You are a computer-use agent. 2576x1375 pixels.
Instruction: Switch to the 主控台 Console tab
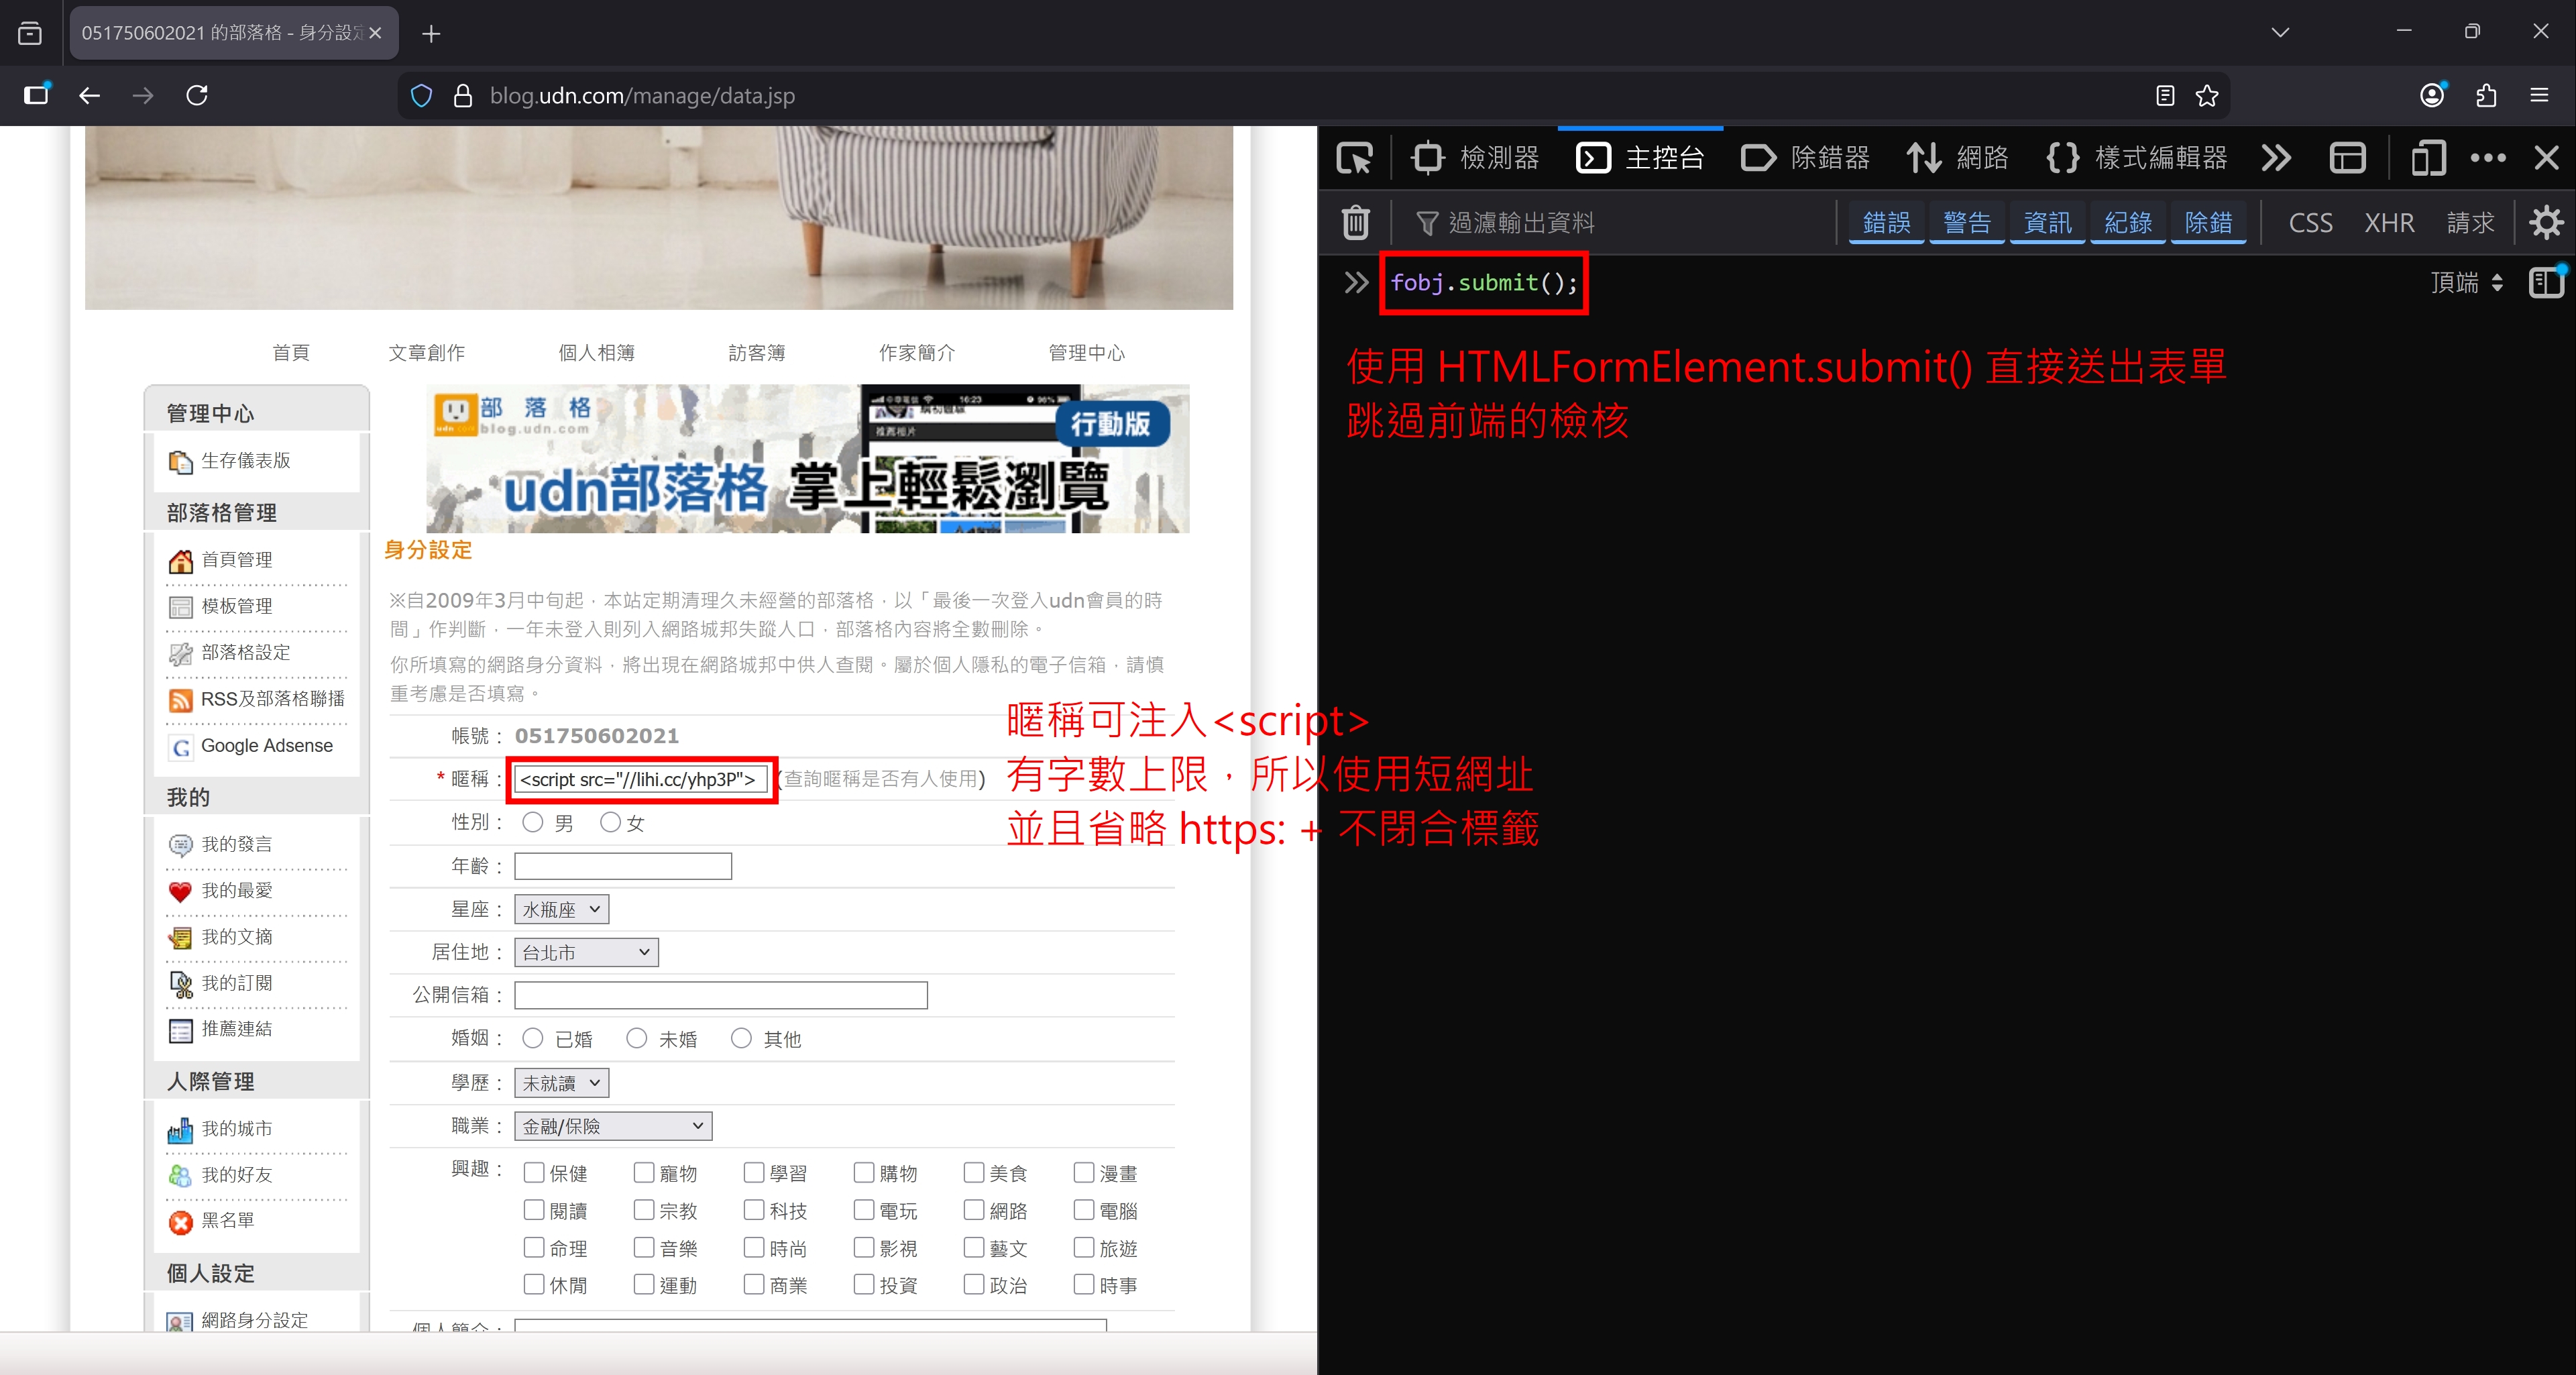pyautogui.click(x=1640, y=158)
